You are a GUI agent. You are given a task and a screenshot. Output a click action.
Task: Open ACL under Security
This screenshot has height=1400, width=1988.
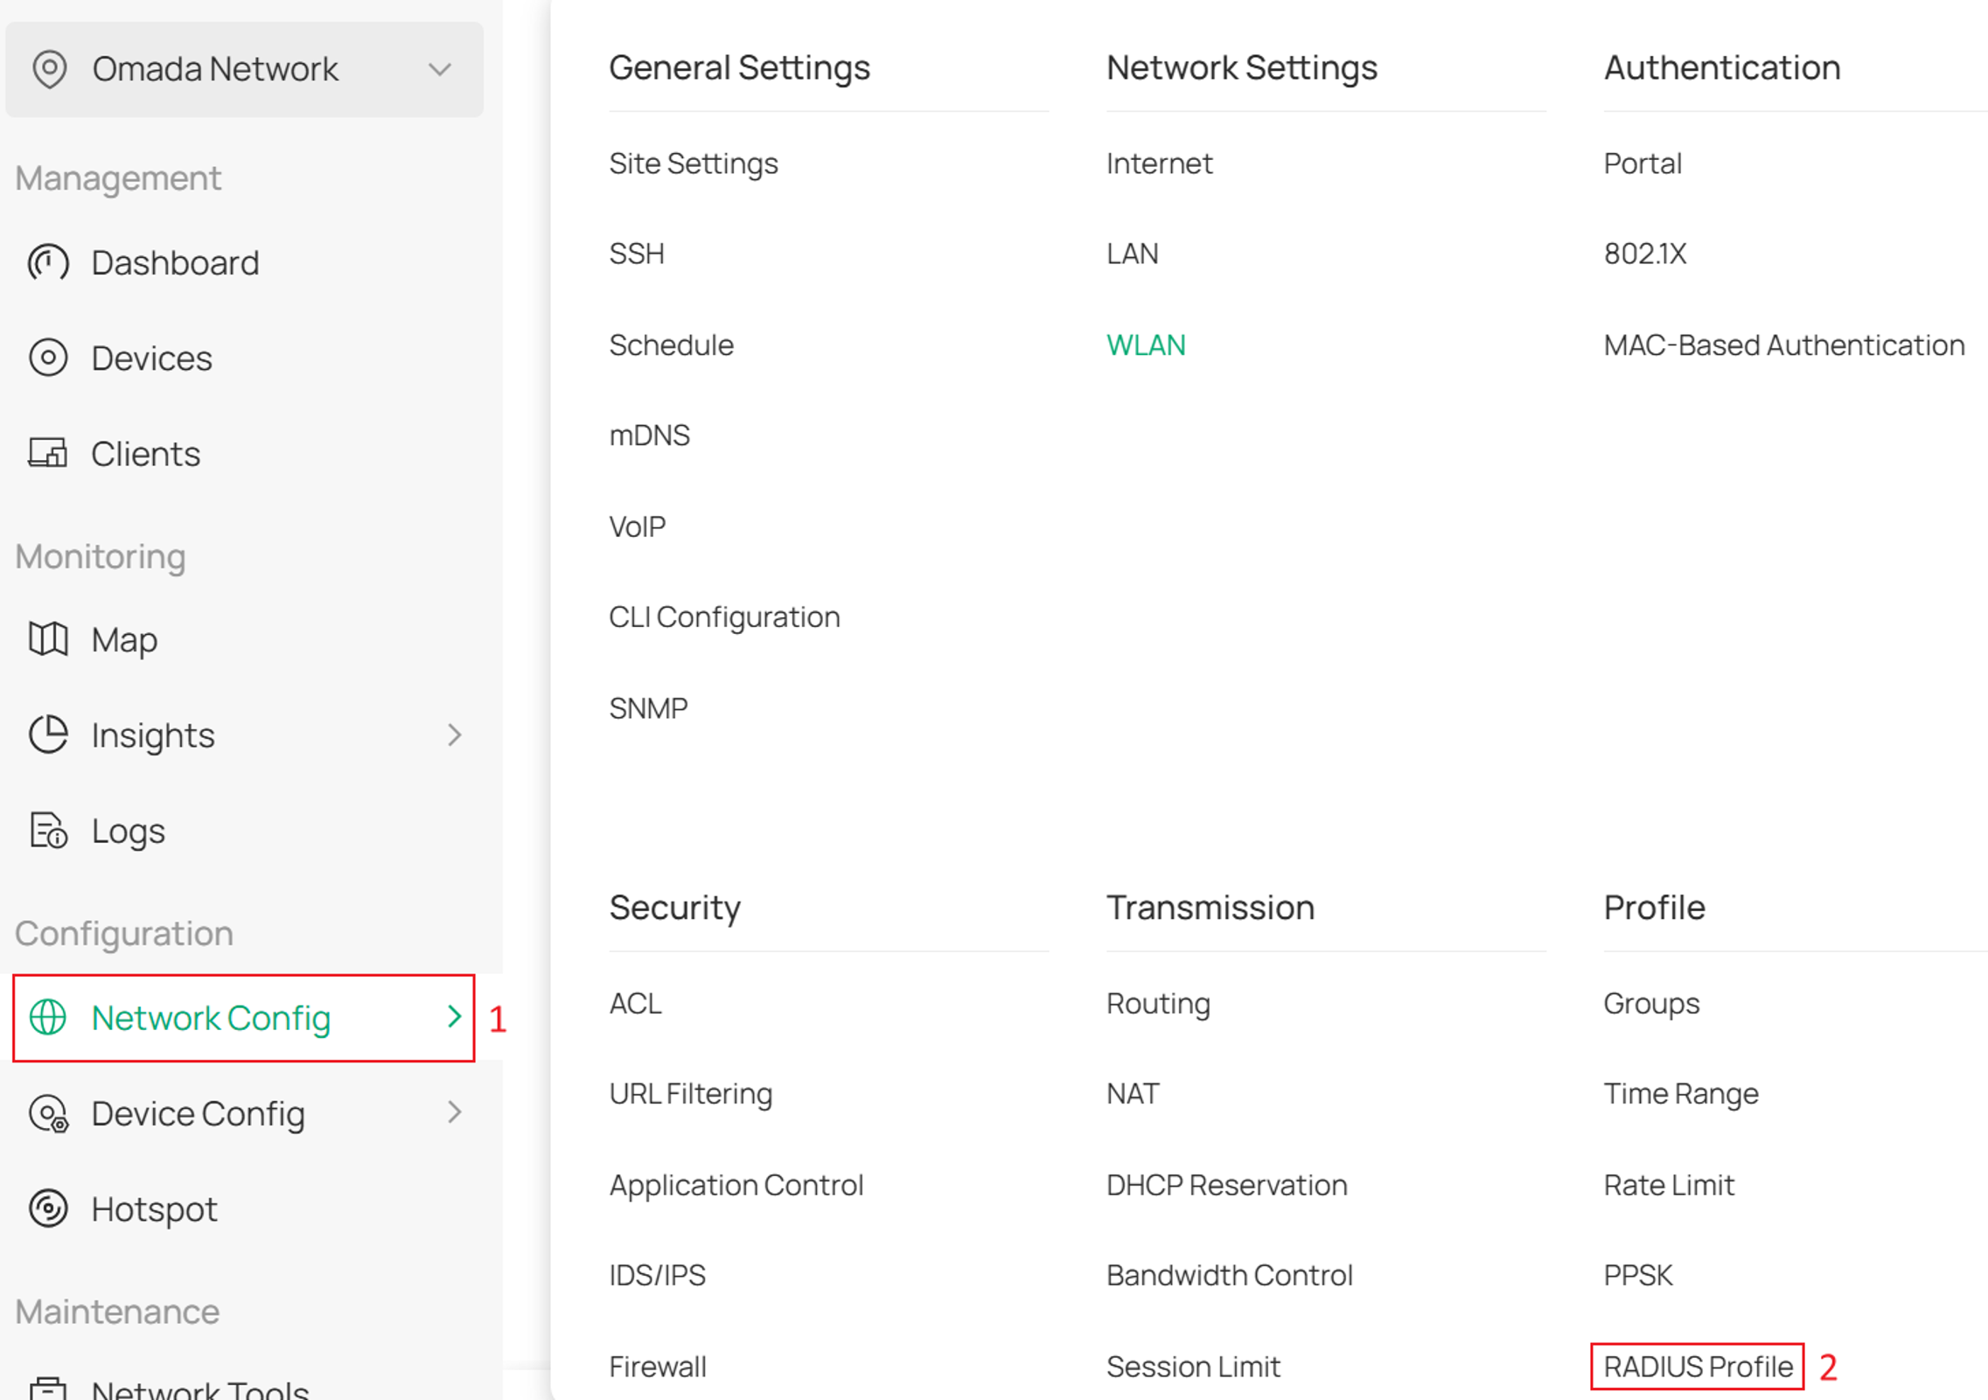coord(635,1003)
